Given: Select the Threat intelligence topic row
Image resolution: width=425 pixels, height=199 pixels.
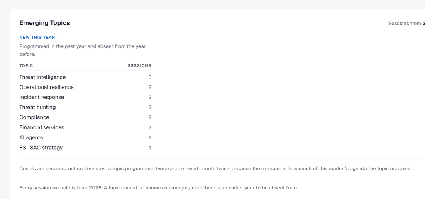Looking at the screenshot, I should tap(85, 77).
